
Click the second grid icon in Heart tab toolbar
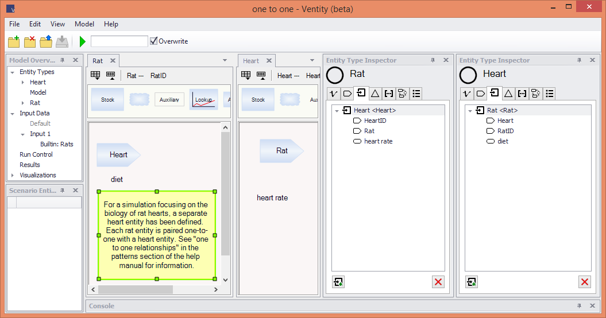[x=261, y=75]
